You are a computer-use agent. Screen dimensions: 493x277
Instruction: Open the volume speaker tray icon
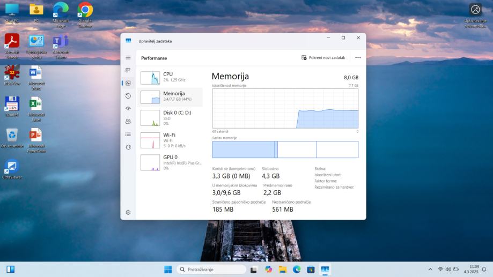pos(448,269)
